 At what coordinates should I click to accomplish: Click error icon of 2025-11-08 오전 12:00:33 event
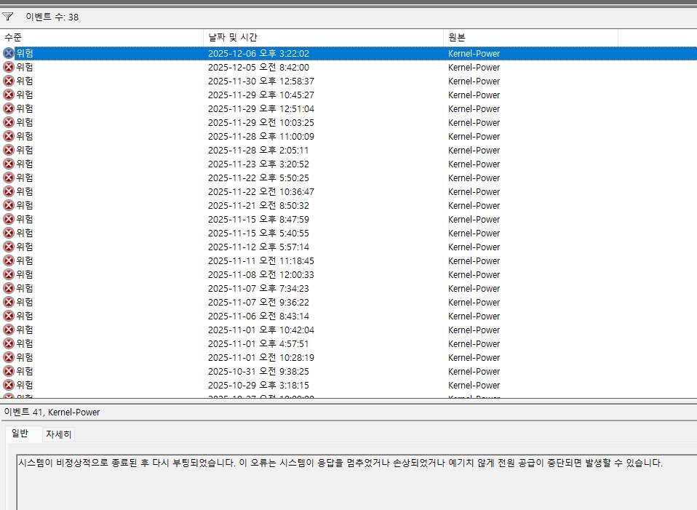click(x=9, y=274)
